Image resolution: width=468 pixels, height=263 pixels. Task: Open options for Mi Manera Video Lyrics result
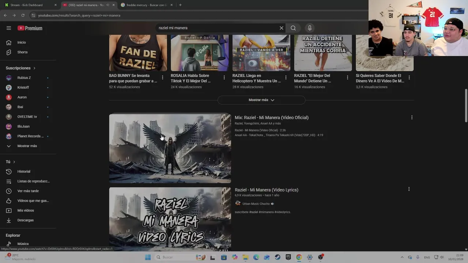point(409,189)
